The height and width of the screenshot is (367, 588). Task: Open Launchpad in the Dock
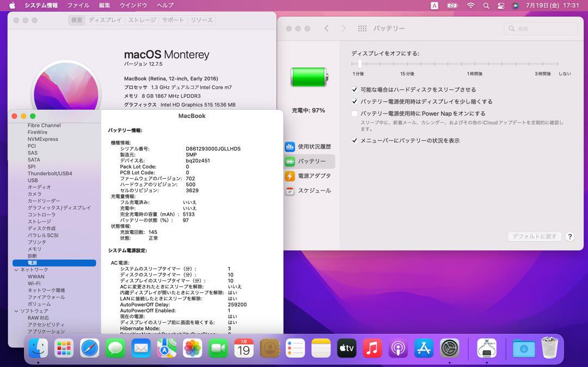(x=64, y=349)
